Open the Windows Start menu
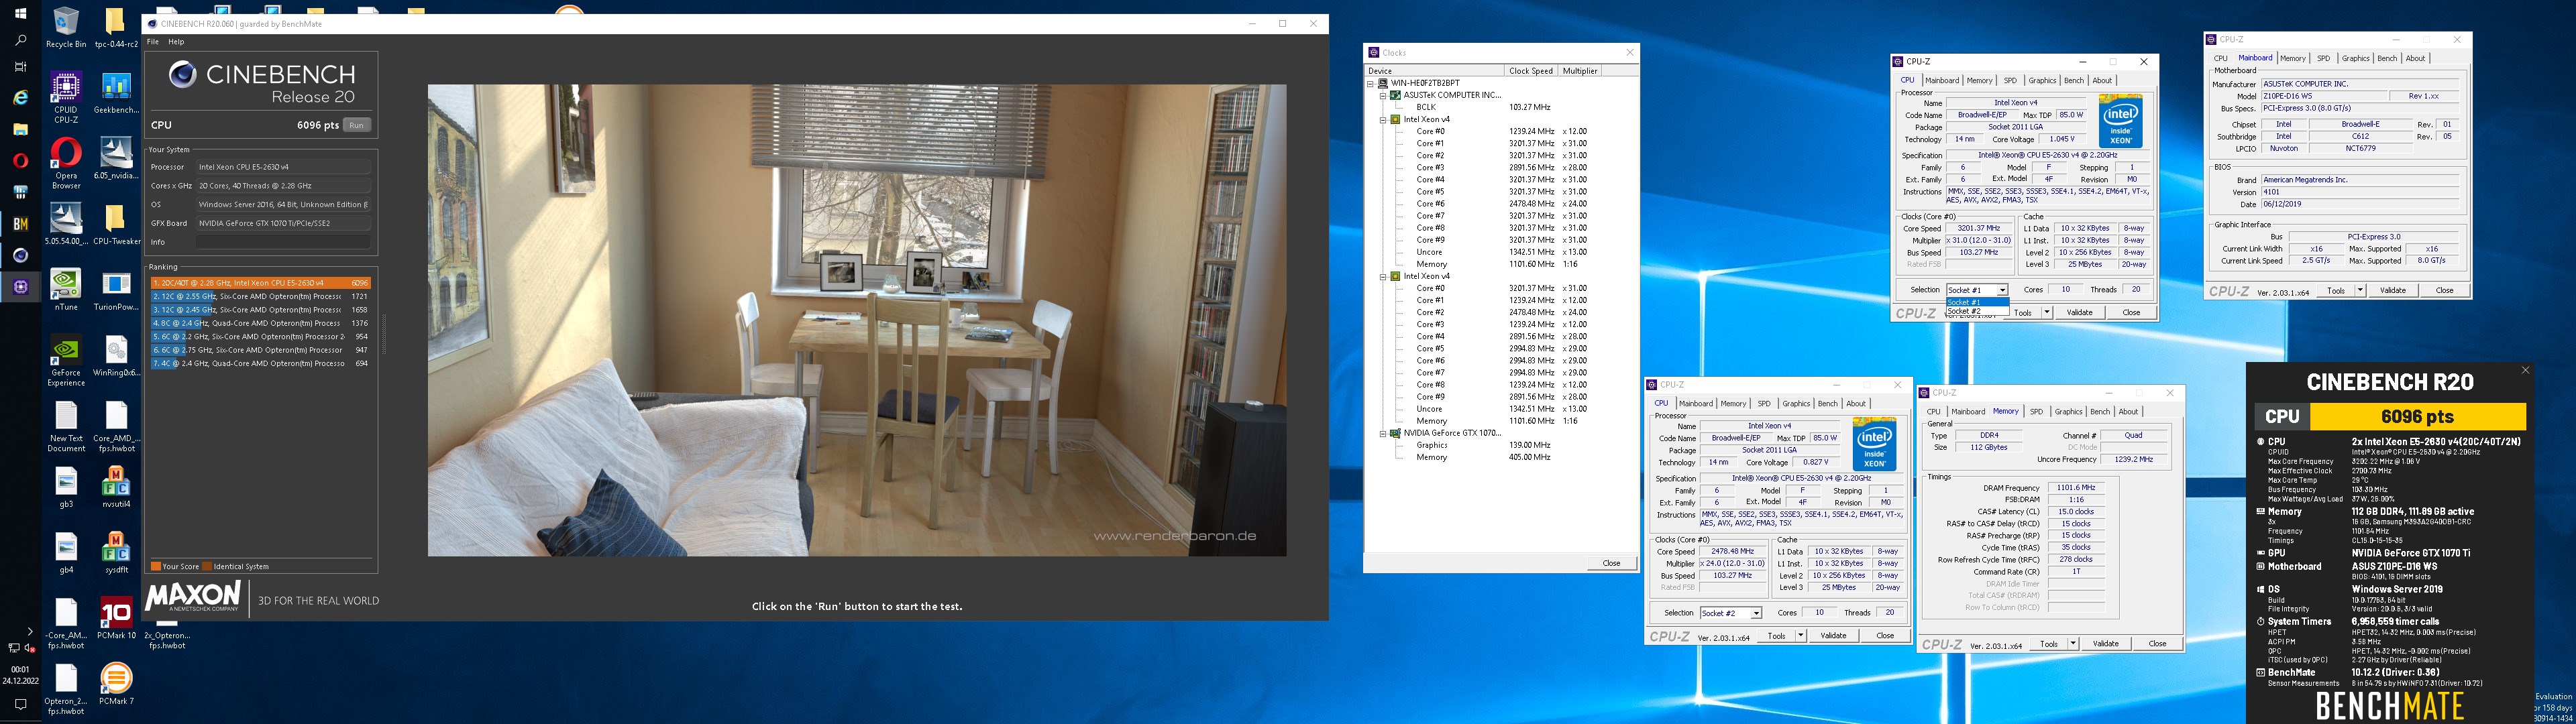Viewport: 2576px width, 724px height. [20, 14]
